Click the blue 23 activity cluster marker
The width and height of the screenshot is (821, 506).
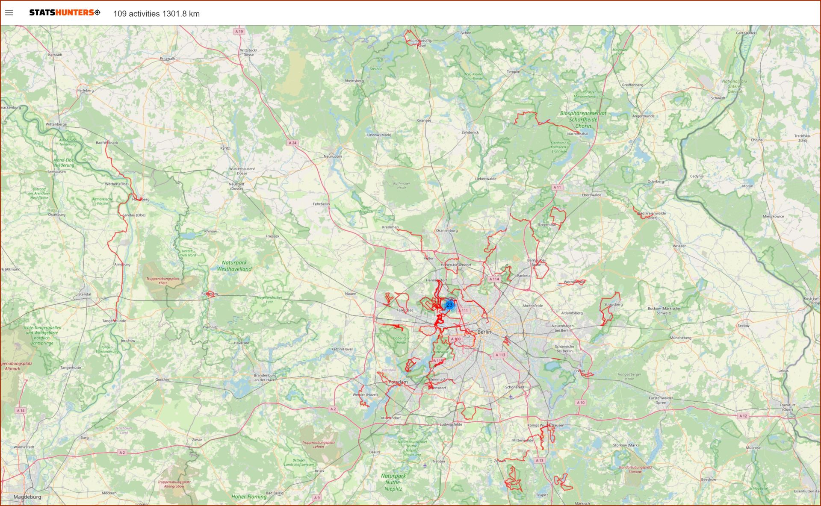449,305
